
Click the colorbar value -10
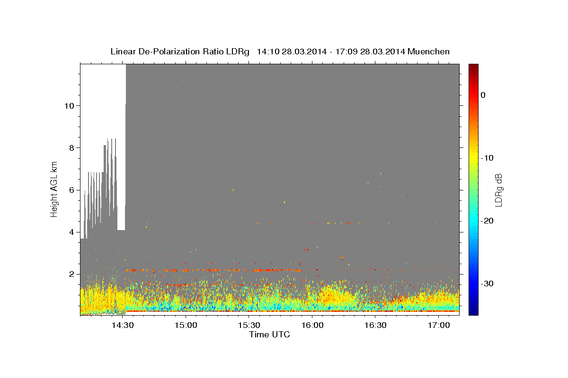(x=488, y=158)
